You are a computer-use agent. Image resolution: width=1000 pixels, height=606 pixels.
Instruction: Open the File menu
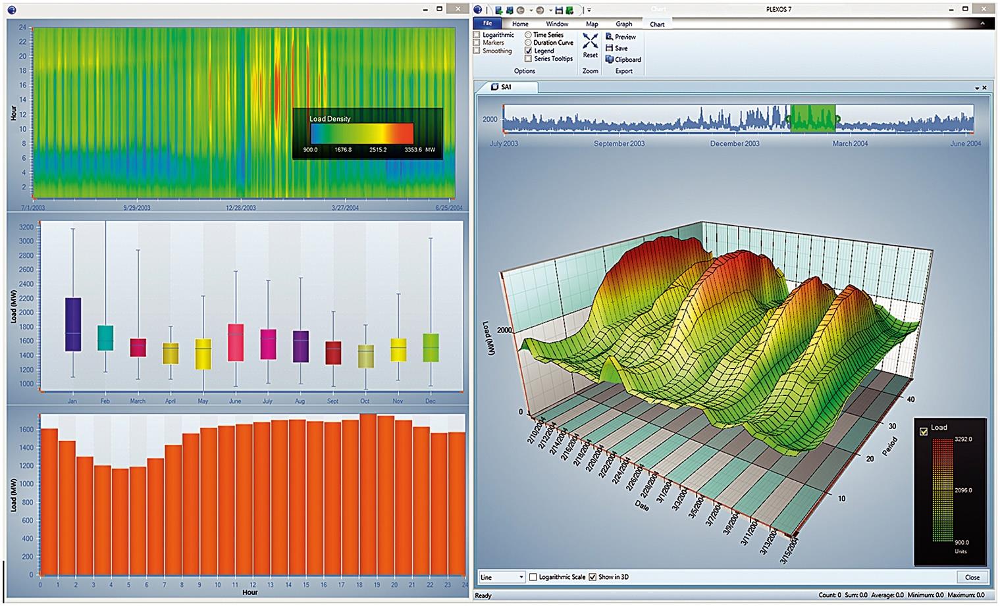click(488, 24)
